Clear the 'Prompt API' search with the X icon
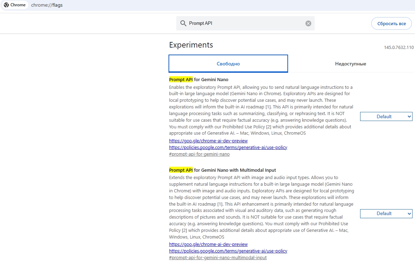The height and width of the screenshot is (263, 415). coord(308,23)
